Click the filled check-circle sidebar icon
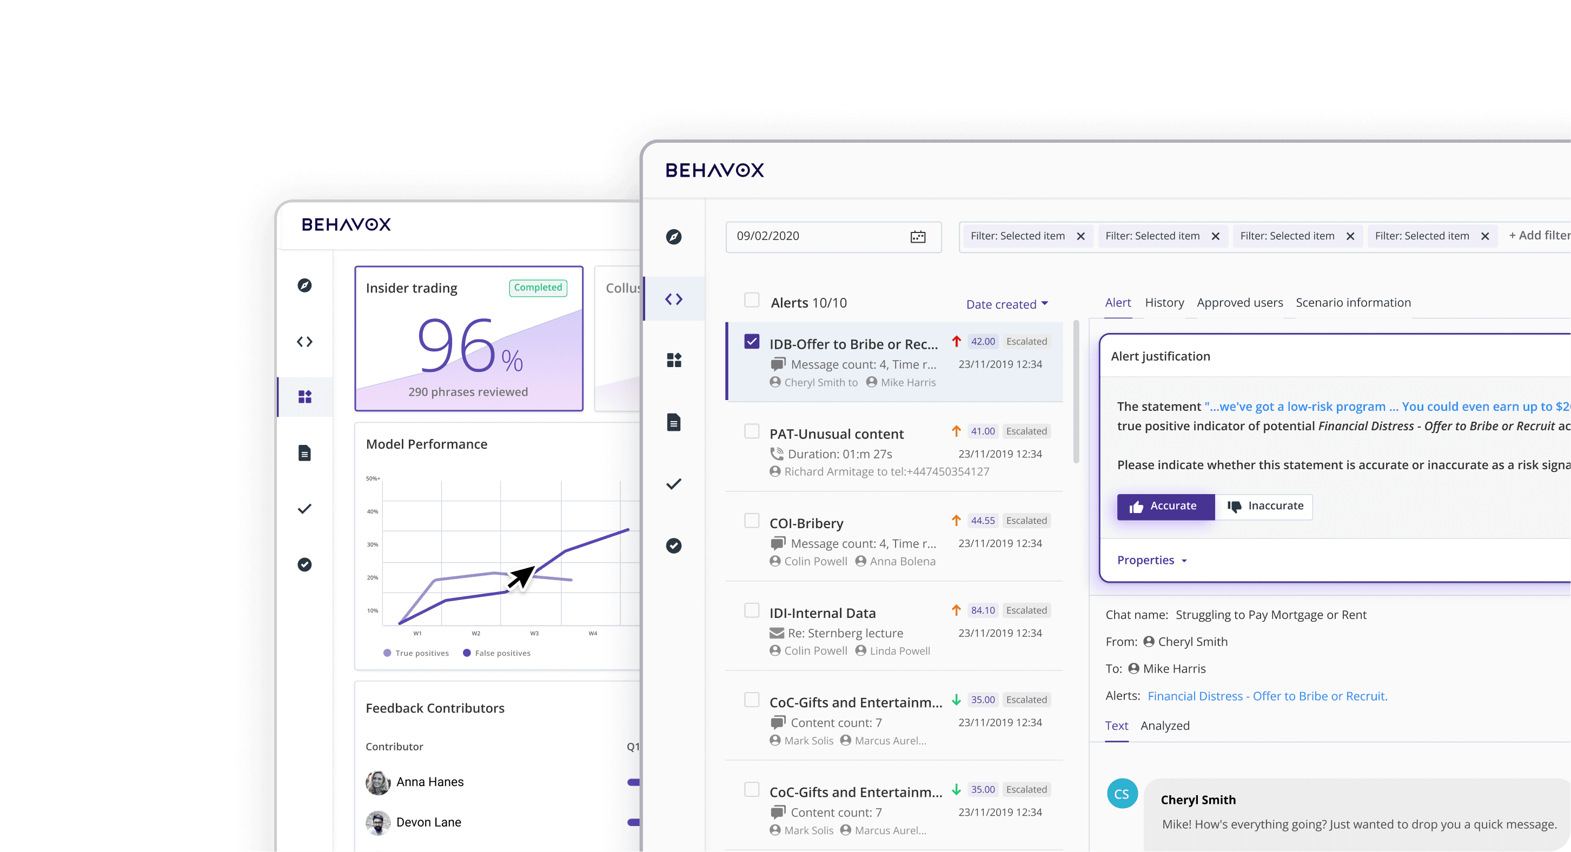 click(673, 545)
